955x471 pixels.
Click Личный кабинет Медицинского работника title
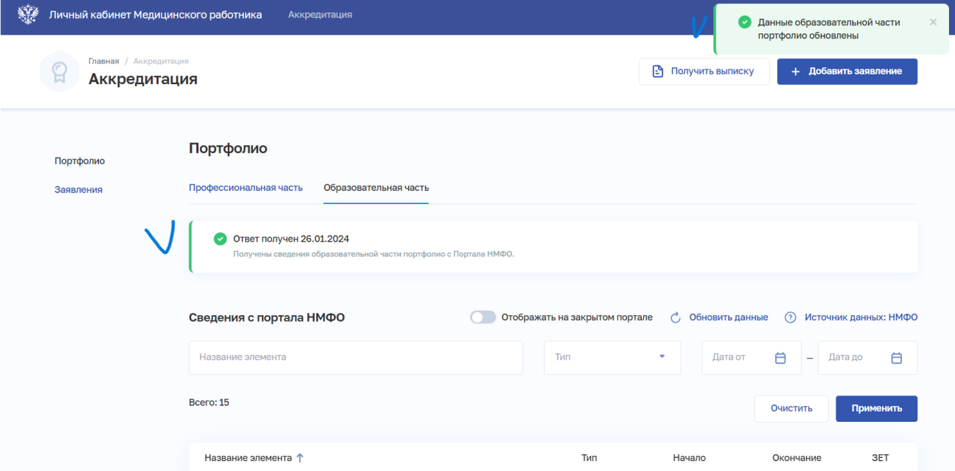(x=156, y=14)
